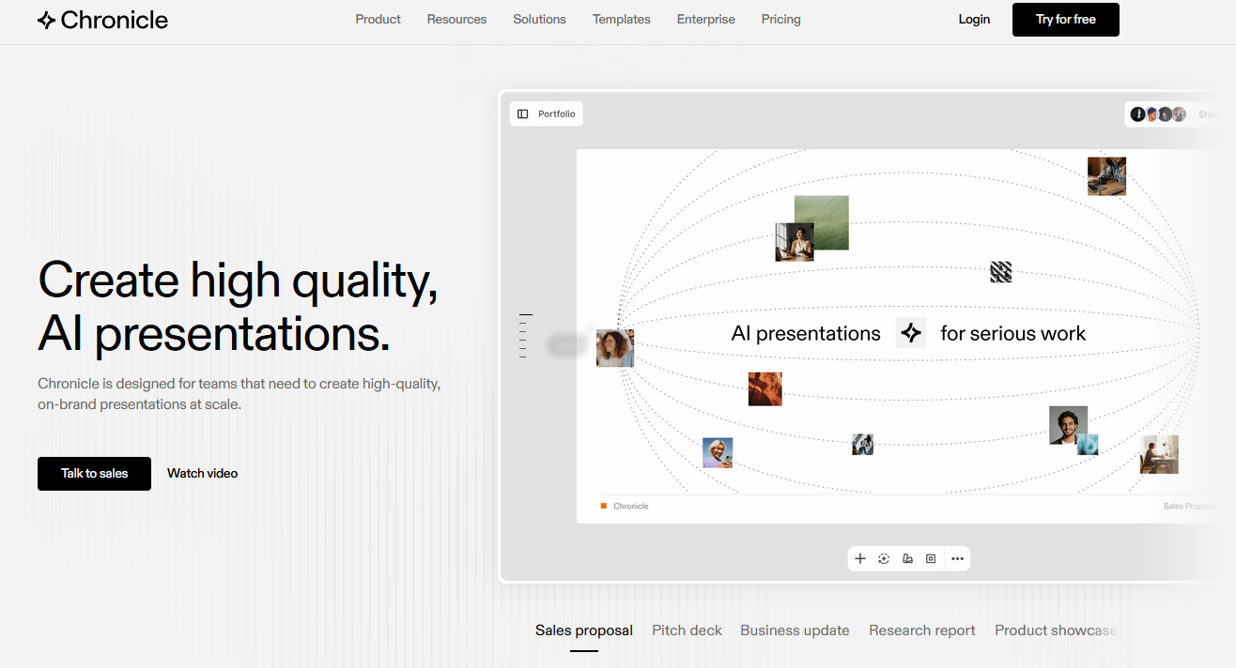Click the woman with phone on purple photo
This screenshot has height=668, width=1236.
pyautogui.click(x=718, y=452)
